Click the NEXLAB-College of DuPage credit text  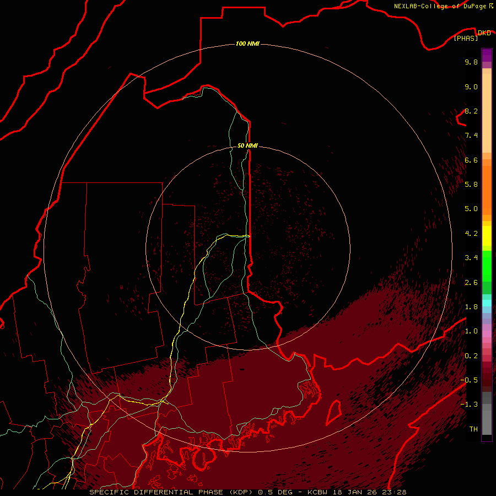(440, 6)
